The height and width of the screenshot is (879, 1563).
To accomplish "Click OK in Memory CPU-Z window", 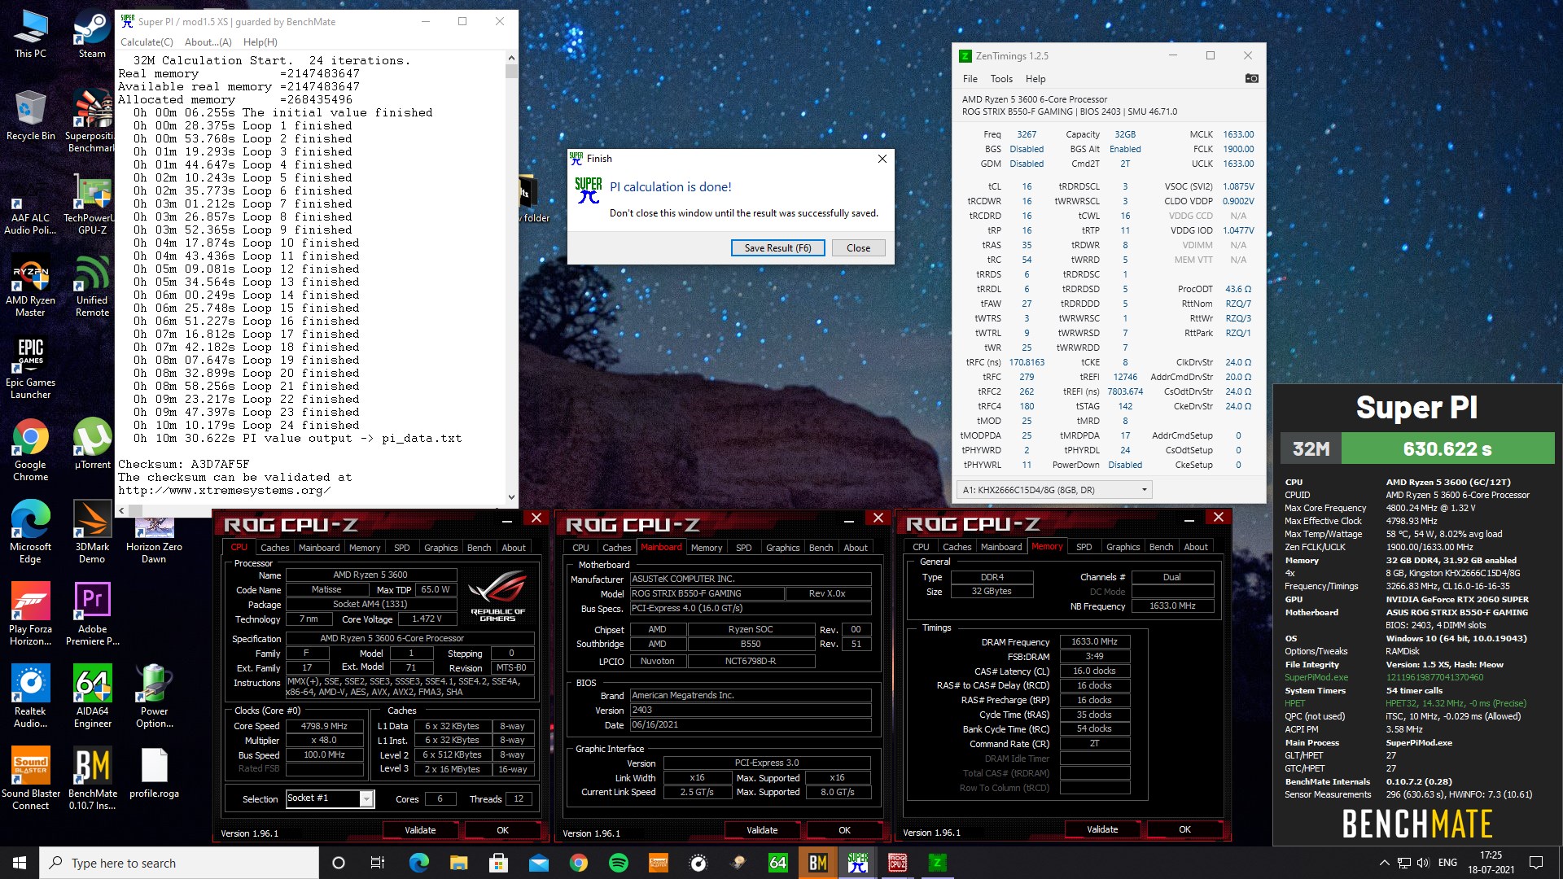I will pyautogui.click(x=1184, y=829).
